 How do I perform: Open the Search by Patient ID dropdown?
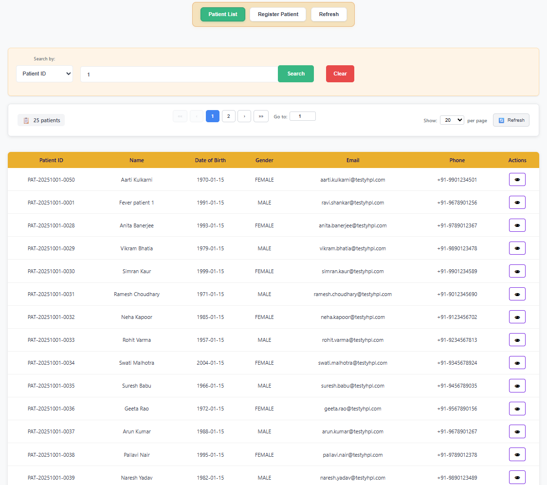coord(44,74)
